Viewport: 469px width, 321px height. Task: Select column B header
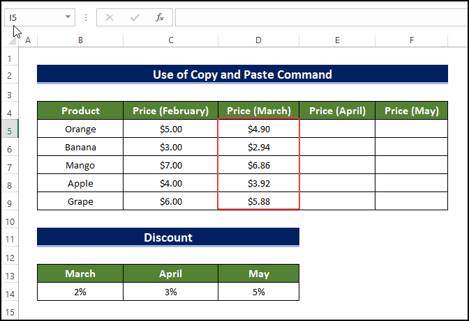coord(80,40)
